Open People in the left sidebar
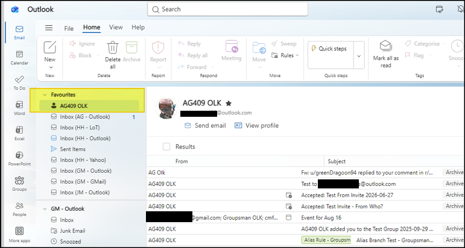465x248 pixels. click(x=19, y=209)
